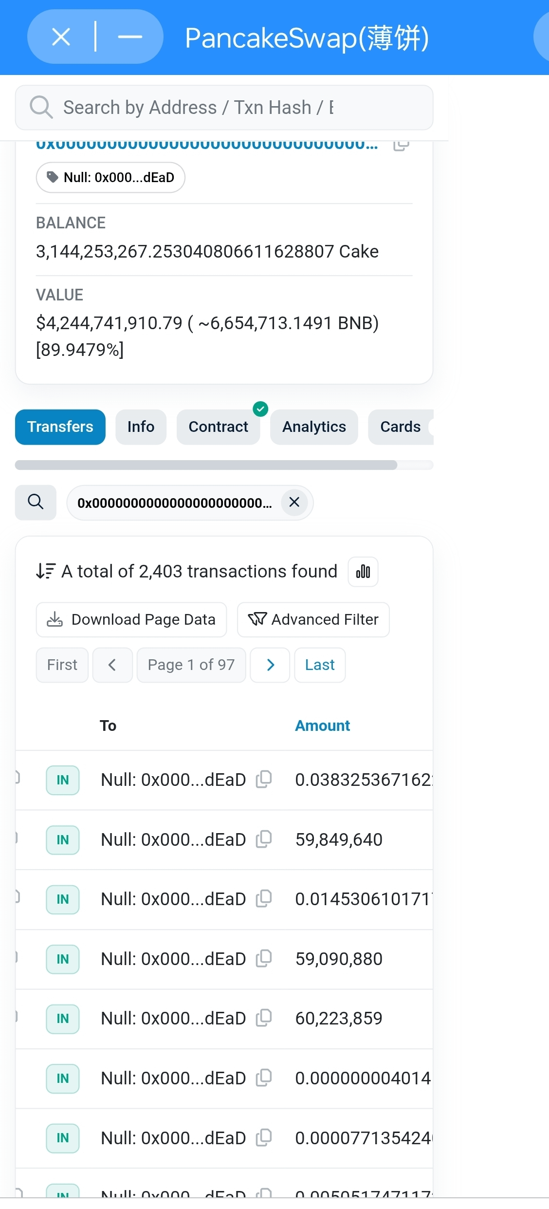This screenshot has height=1209, width=549.
Task: Select the Cake balance value
Action: click(207, 251)
